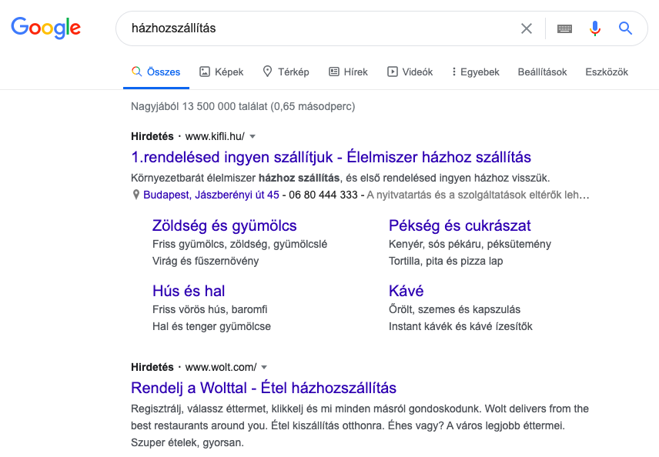659x457 pixels.
Task: Open the Hús és hal sitelink
Action: pyautogui.click(x=189, y=291)
